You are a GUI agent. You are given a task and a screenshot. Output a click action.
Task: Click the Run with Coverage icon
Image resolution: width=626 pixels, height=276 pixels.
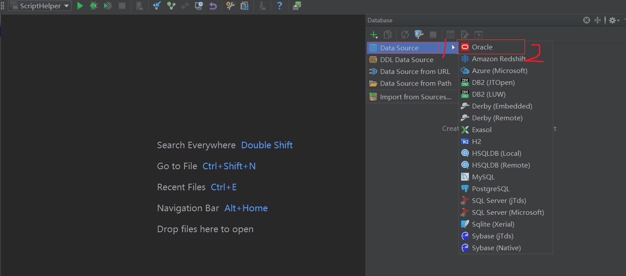[108, 6]
